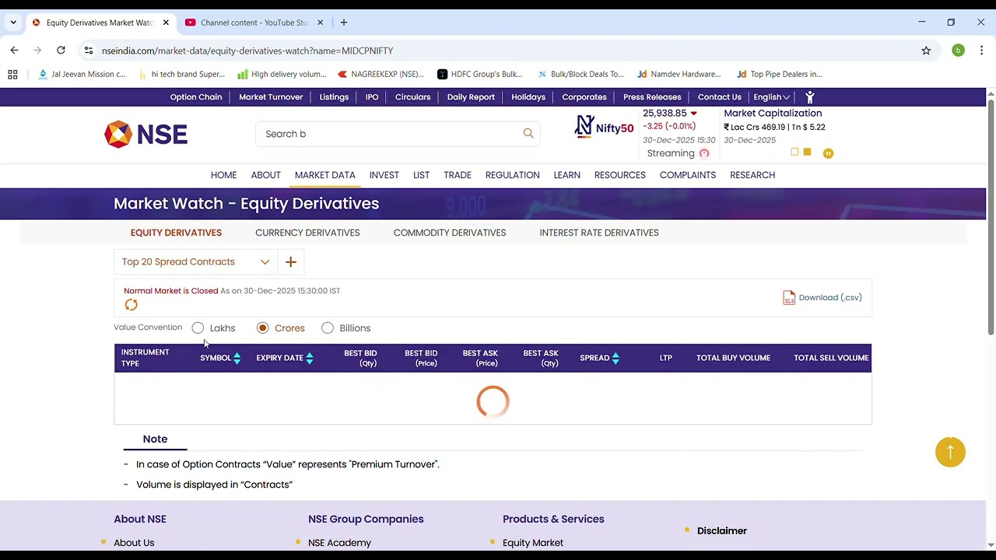996x560 pixels.
Task: Click the browser address bar URL
Action: point(247,51)
